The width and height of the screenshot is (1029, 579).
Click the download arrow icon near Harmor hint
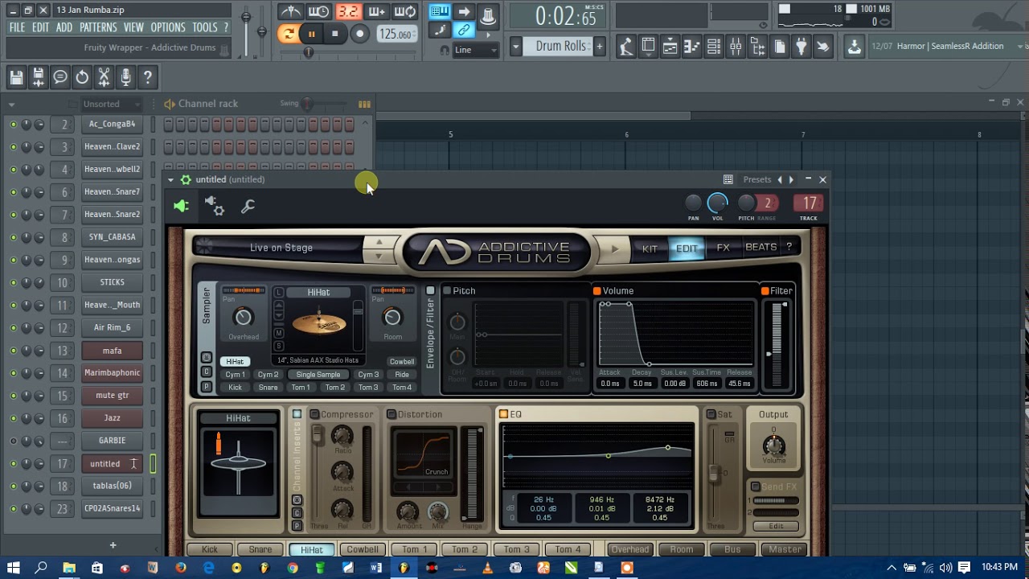pos(855,47)
